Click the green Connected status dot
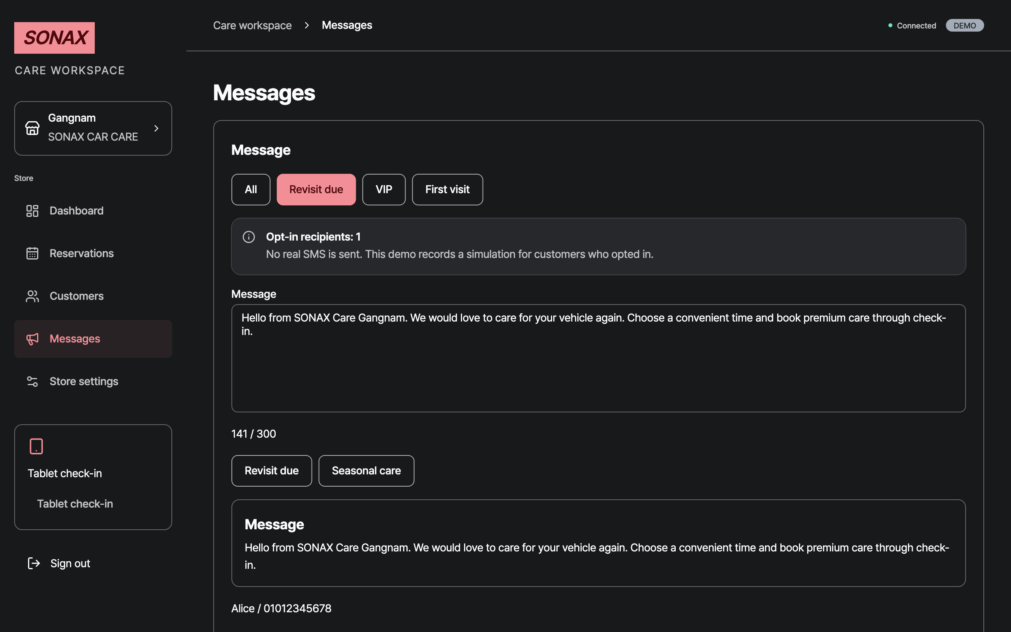 (890, 26)
